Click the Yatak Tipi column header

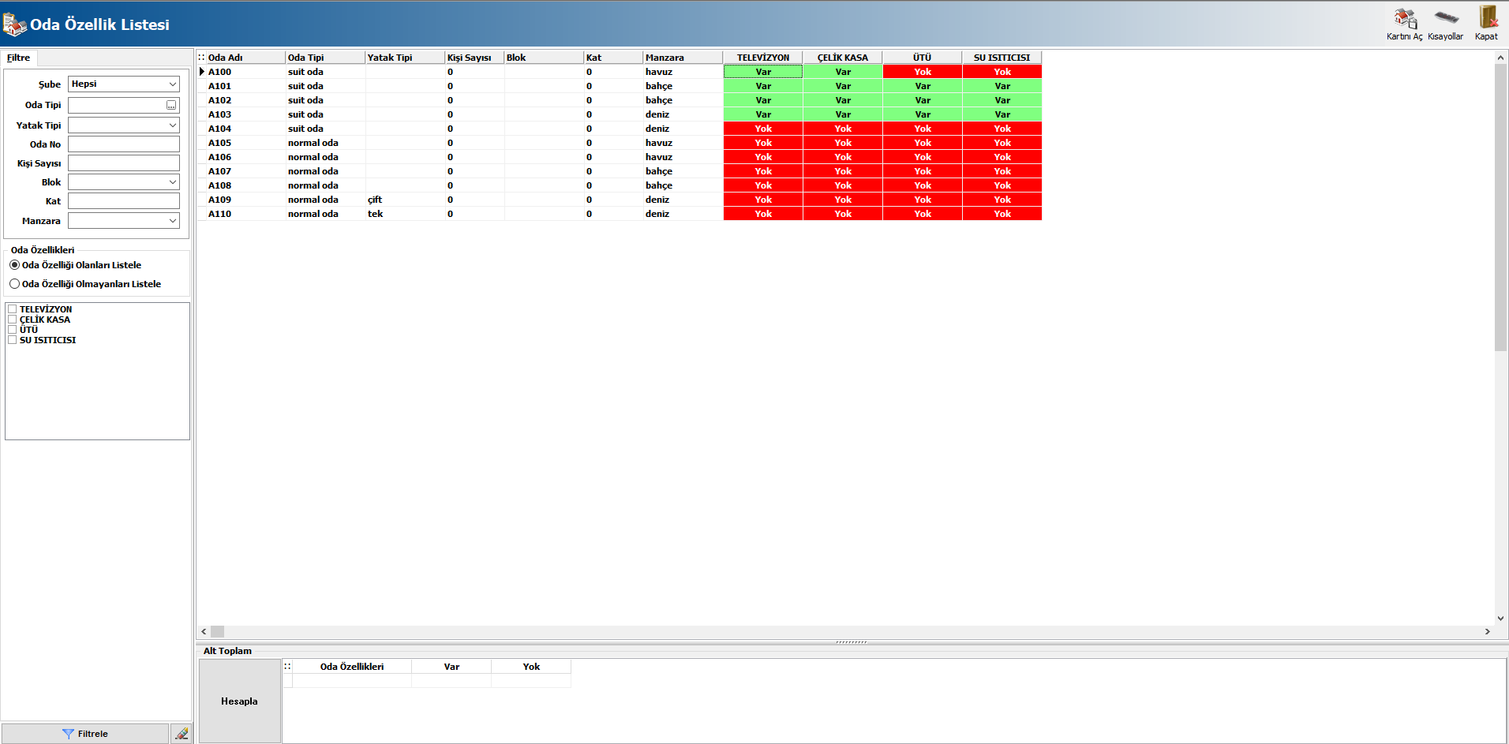tap(405, 58)
